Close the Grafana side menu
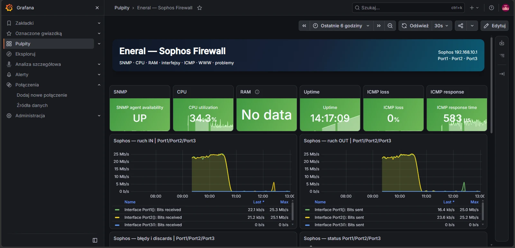The width and height of the screenshot is (515, 248). (x=97, y=8)
